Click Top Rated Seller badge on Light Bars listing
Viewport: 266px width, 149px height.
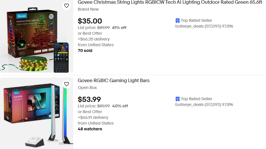(x=194, y=99)
